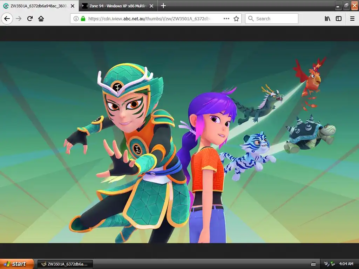
Task: Click the displayed cartoon characters image
Action: (179, 142)
